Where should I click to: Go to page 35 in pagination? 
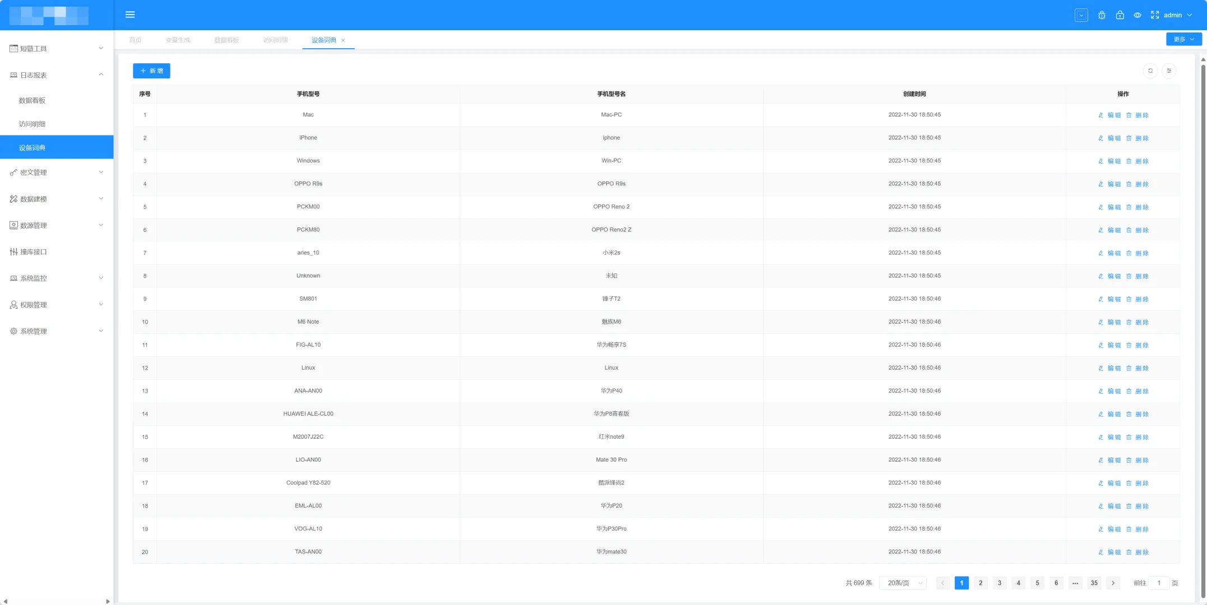(x=1094, y=583)
